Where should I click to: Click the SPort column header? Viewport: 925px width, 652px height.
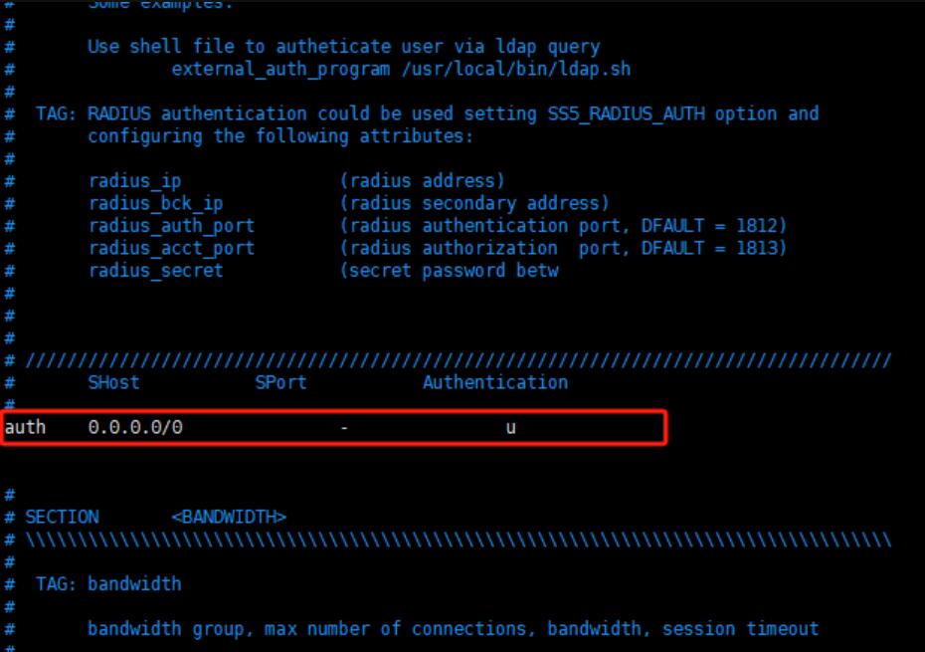pyautogui.click(x=280, y=382)
